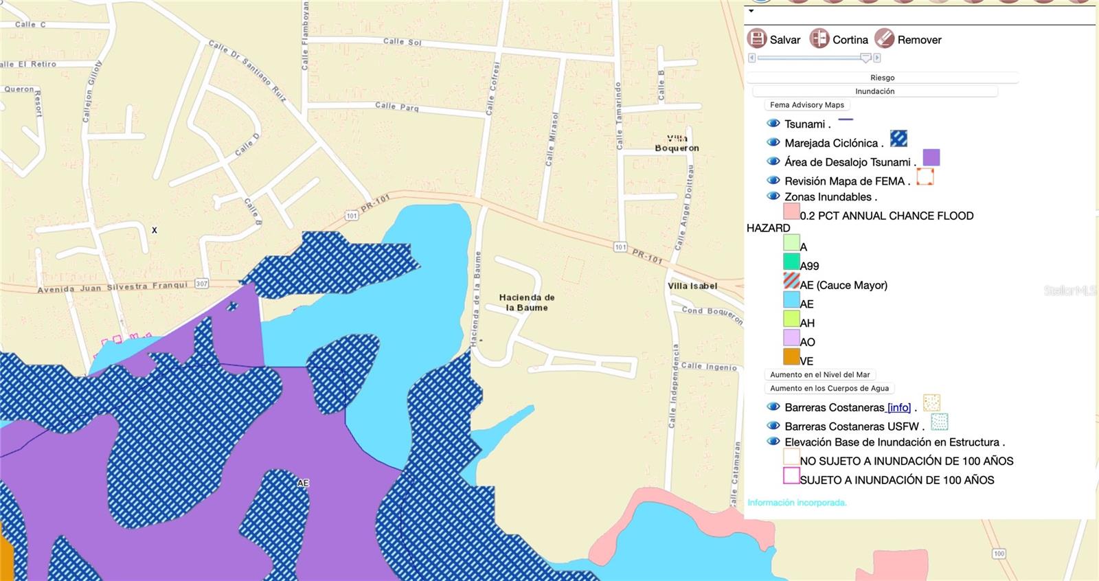Image resolution: width=1099 pixels, height=581 pixels.
Task: Collapse the Inundación subsection
Action: [874, 91]
